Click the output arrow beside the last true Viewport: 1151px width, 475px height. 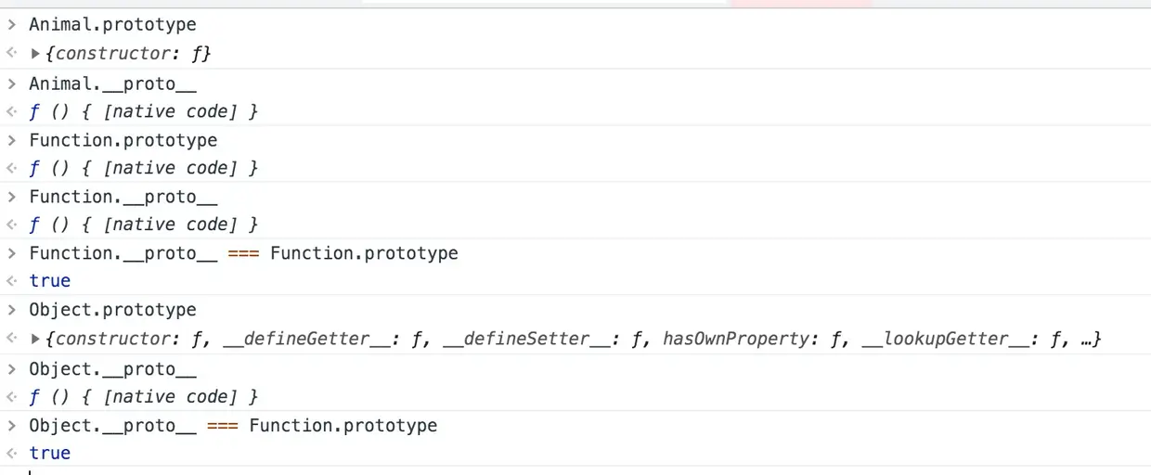pyautogui.click(x=11, y=453)
